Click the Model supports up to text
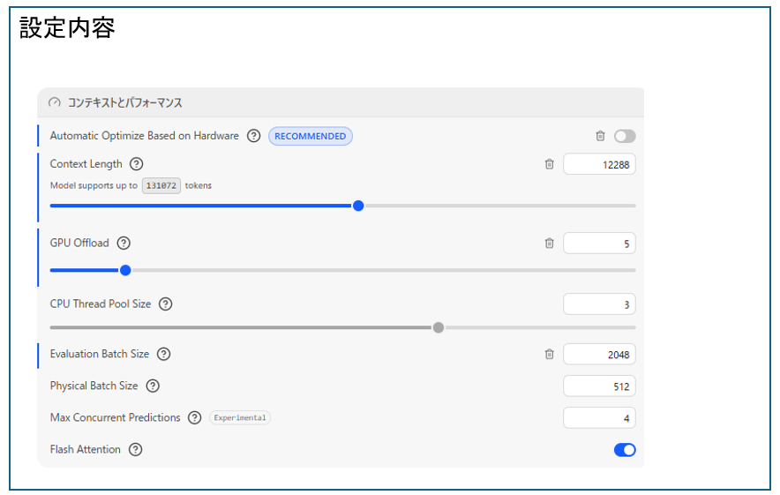Viewport: 780px width, 495px height. [94, 185]
